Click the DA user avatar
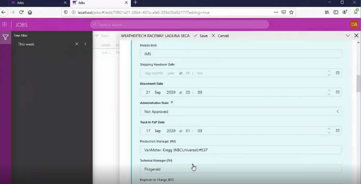Image resolution: width=361 pixels, height=184 pixels. (354, 25)
